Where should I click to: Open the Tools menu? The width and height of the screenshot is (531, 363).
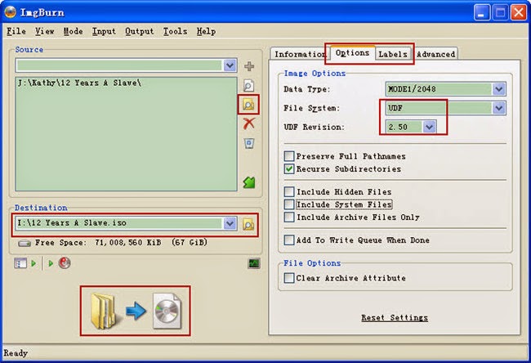pyautogui.click(x=175, y=31)
